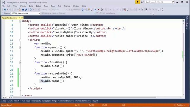190x107 pixels.
Task: Collapse the body tag outlining region
Action: [20, 21]
